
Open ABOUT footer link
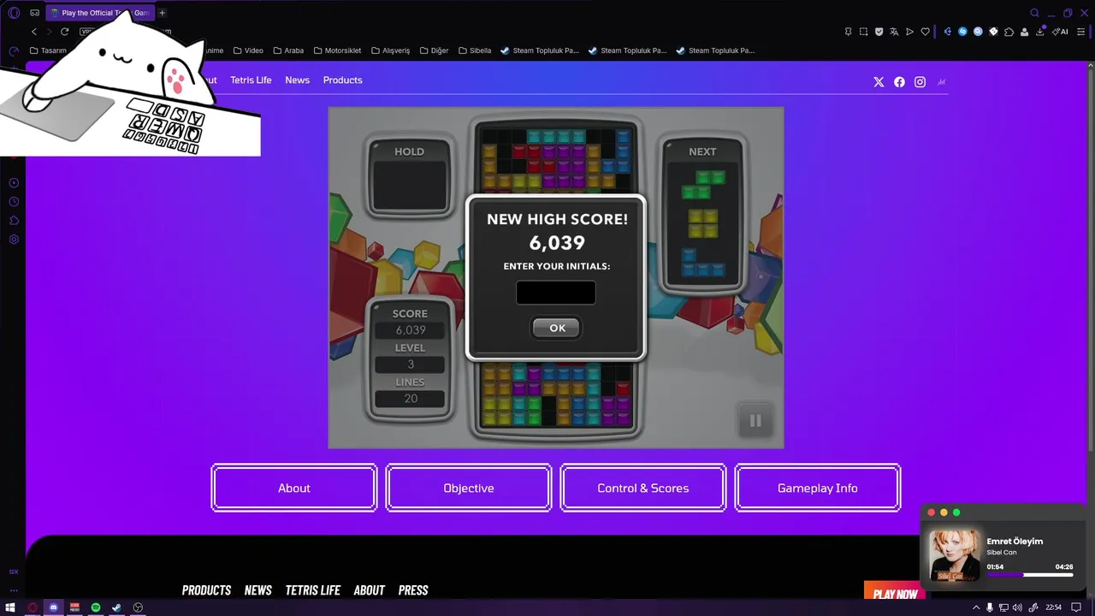(369, 590)
